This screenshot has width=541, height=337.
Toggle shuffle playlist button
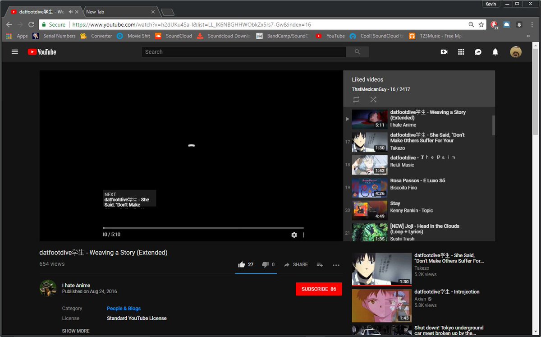(x=373, y=99)
